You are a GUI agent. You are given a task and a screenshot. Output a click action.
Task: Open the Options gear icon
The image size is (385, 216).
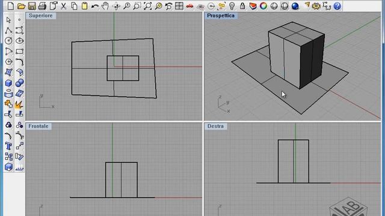click(x=316, y=5)
